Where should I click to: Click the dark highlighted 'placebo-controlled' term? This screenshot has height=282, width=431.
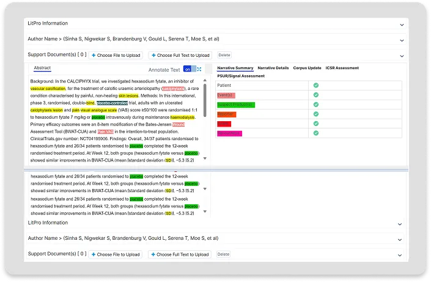112,103
